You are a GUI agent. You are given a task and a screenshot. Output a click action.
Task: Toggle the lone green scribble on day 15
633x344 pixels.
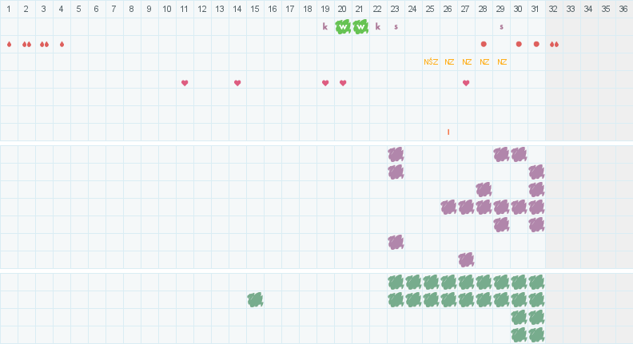pos(255,299)
